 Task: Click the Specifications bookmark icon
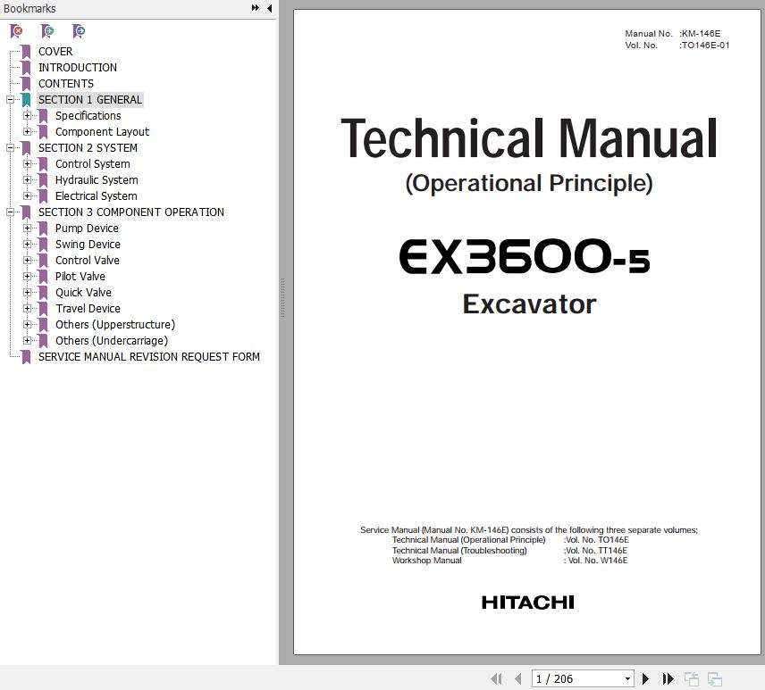pos(44,116)
